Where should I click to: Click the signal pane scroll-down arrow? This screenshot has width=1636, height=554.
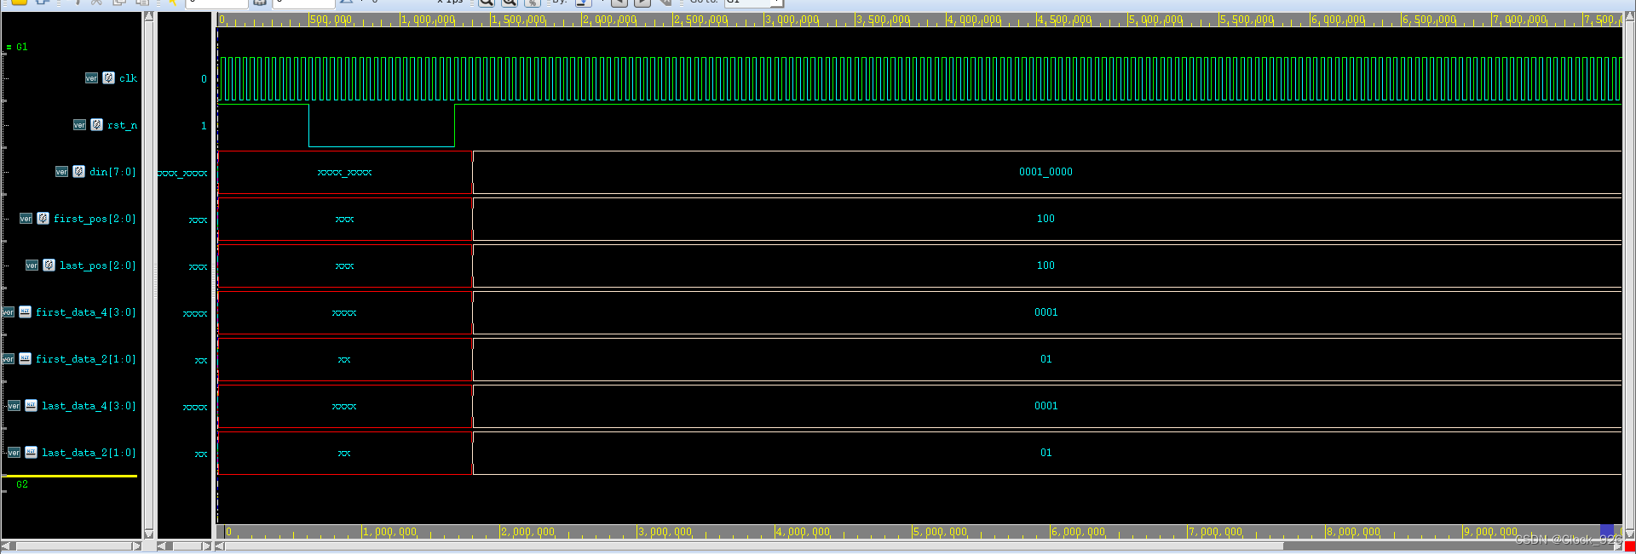pyautogui.click(x=149, y=534)
